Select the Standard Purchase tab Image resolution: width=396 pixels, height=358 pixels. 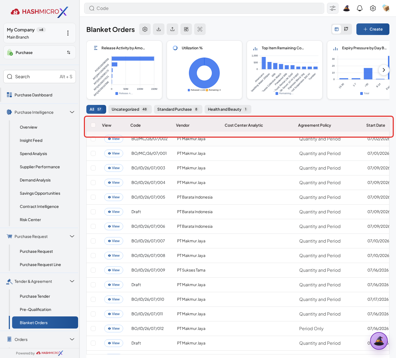(178, 109)
